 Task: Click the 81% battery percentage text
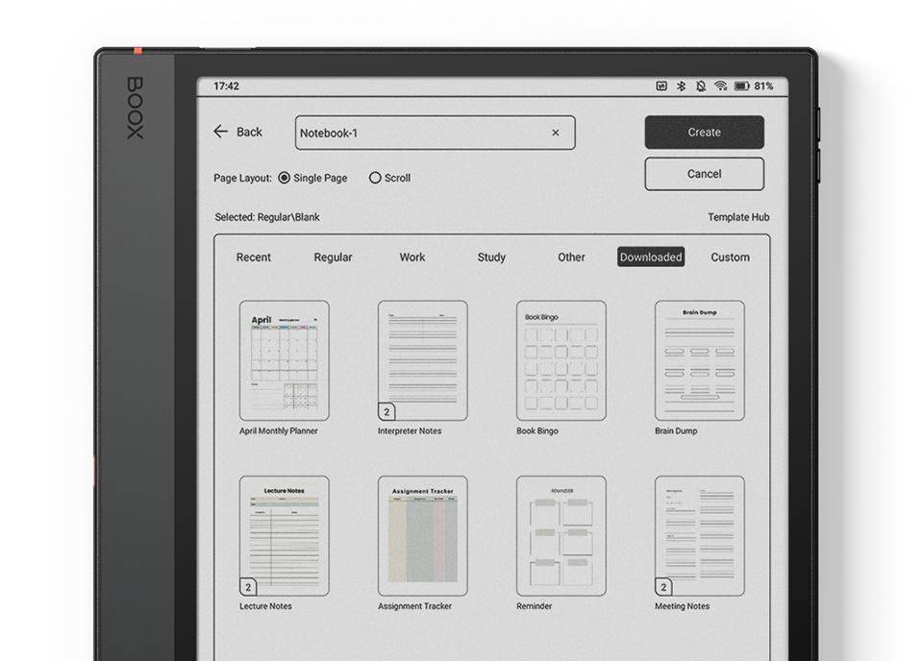tap(763, 86)
